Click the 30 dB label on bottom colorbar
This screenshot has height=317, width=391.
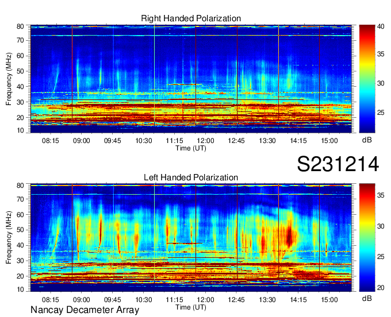381,226
